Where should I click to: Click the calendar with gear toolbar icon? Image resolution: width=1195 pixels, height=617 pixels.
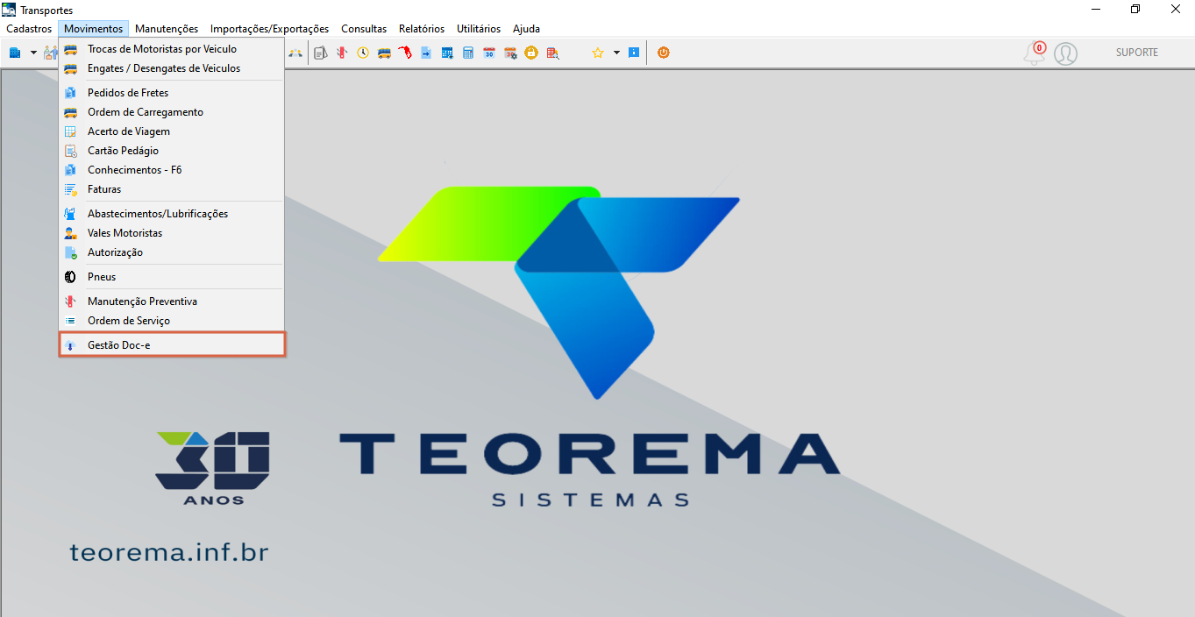510,53
